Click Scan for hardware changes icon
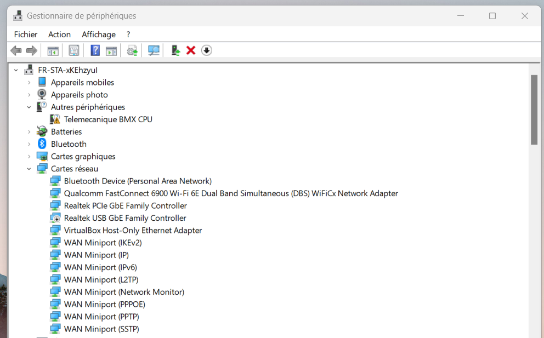 (x=154, y=50)
